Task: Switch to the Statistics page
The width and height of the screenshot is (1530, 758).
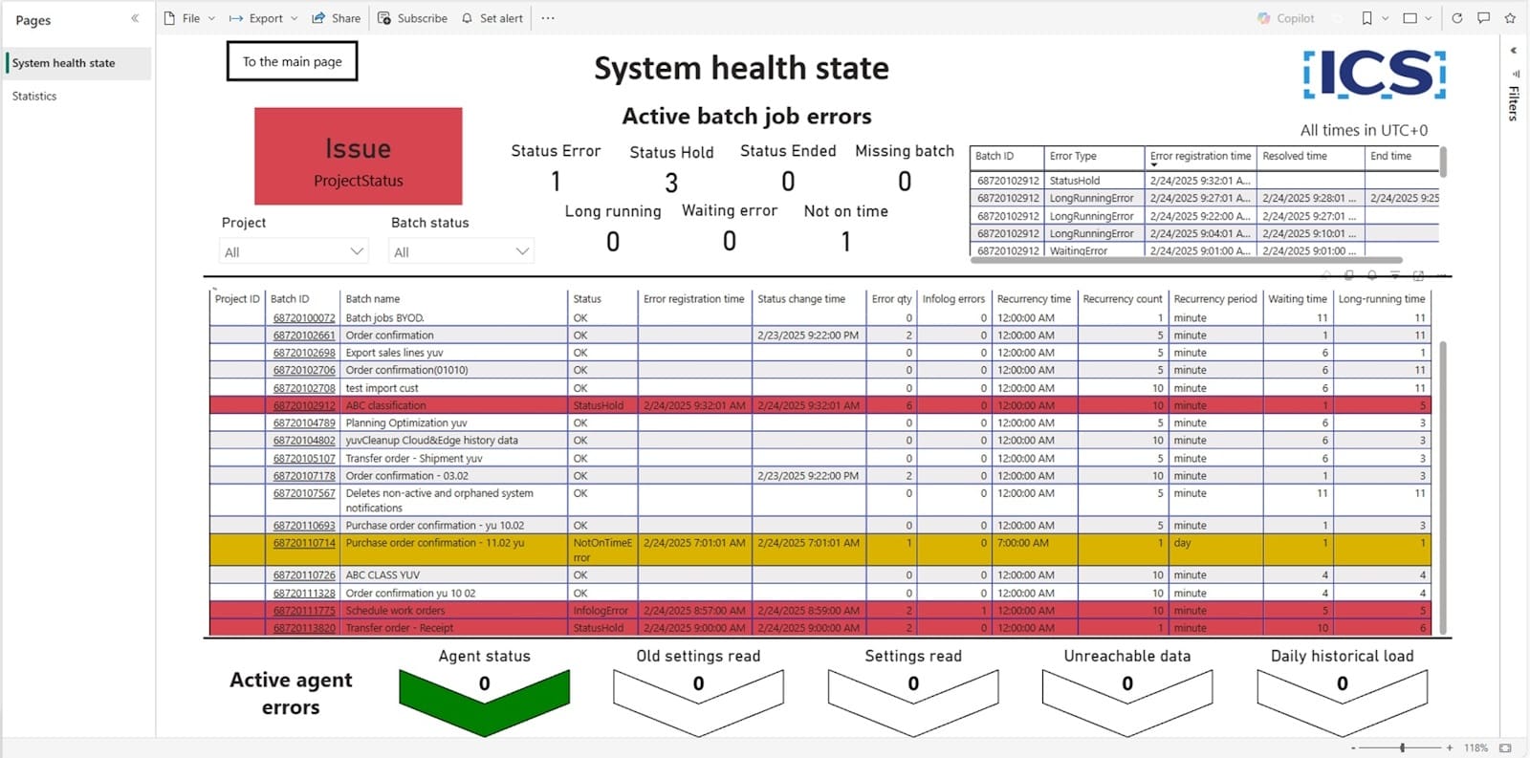Action: pos(34,96)
